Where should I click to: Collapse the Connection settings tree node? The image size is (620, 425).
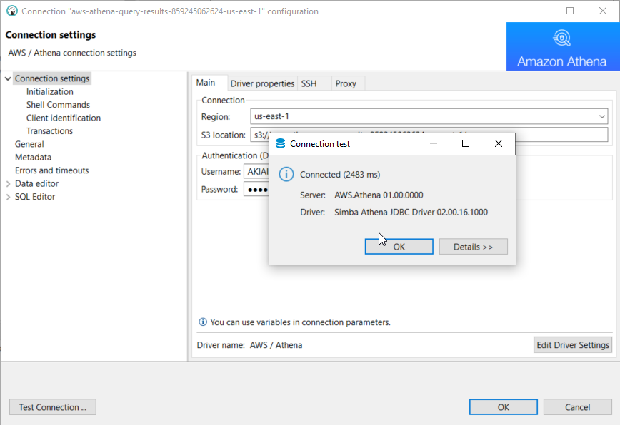pos(8,78)
